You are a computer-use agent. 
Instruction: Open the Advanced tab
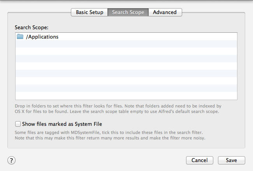(165, 12)
